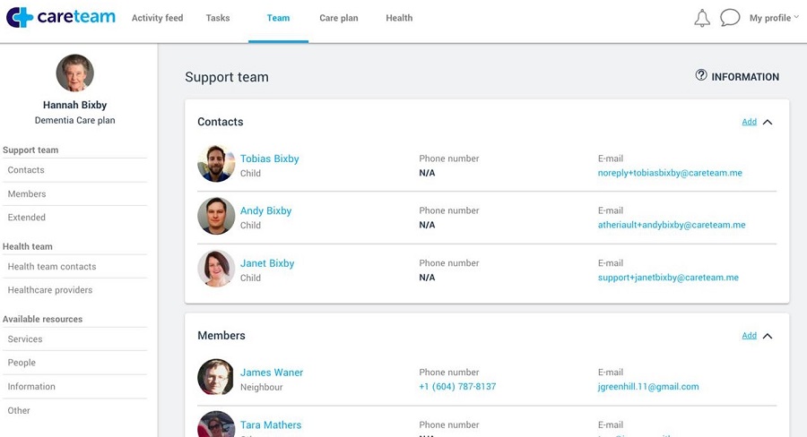Click Janet Bixby's avatar photo
807x437 pixels.
[216, 269]
